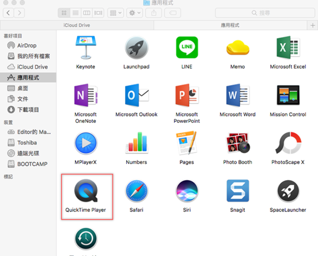Select Editor的 Ma... device in sidebar
The image size is (318, 256).
pos(28,132)
